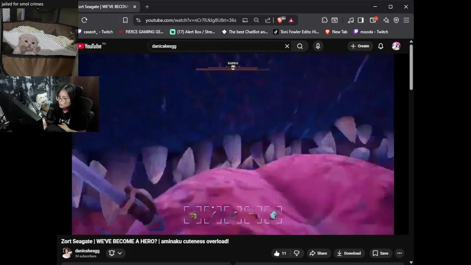The width and height of the screenshot is (471, 265).
Task: Open the (17) Alert Box / Stre... bookmark
Action: click(x=192, y=32)
